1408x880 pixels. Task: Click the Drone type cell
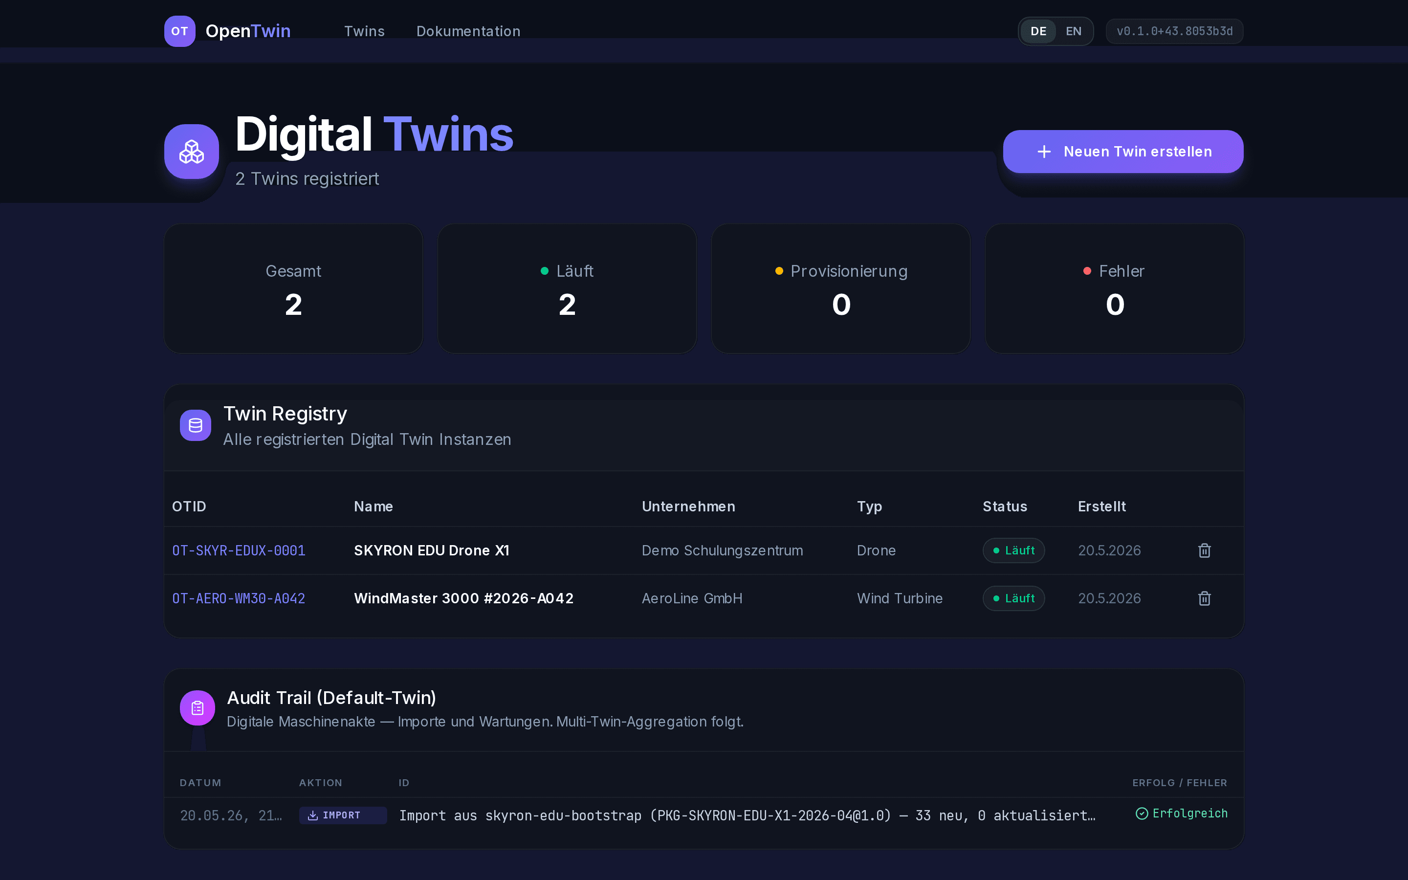[876, 550]
